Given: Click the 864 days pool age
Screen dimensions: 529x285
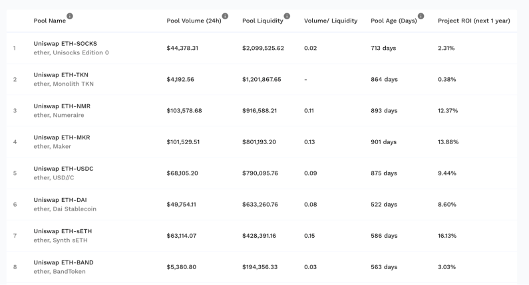Looking at the screenshot, I should (x=384, y=80).
